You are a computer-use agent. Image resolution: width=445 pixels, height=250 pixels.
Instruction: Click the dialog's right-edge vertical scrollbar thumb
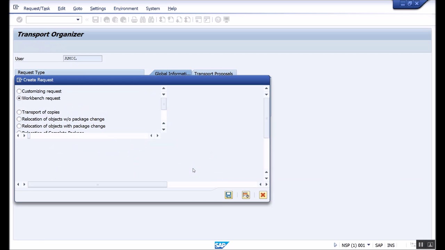[267, 118]
